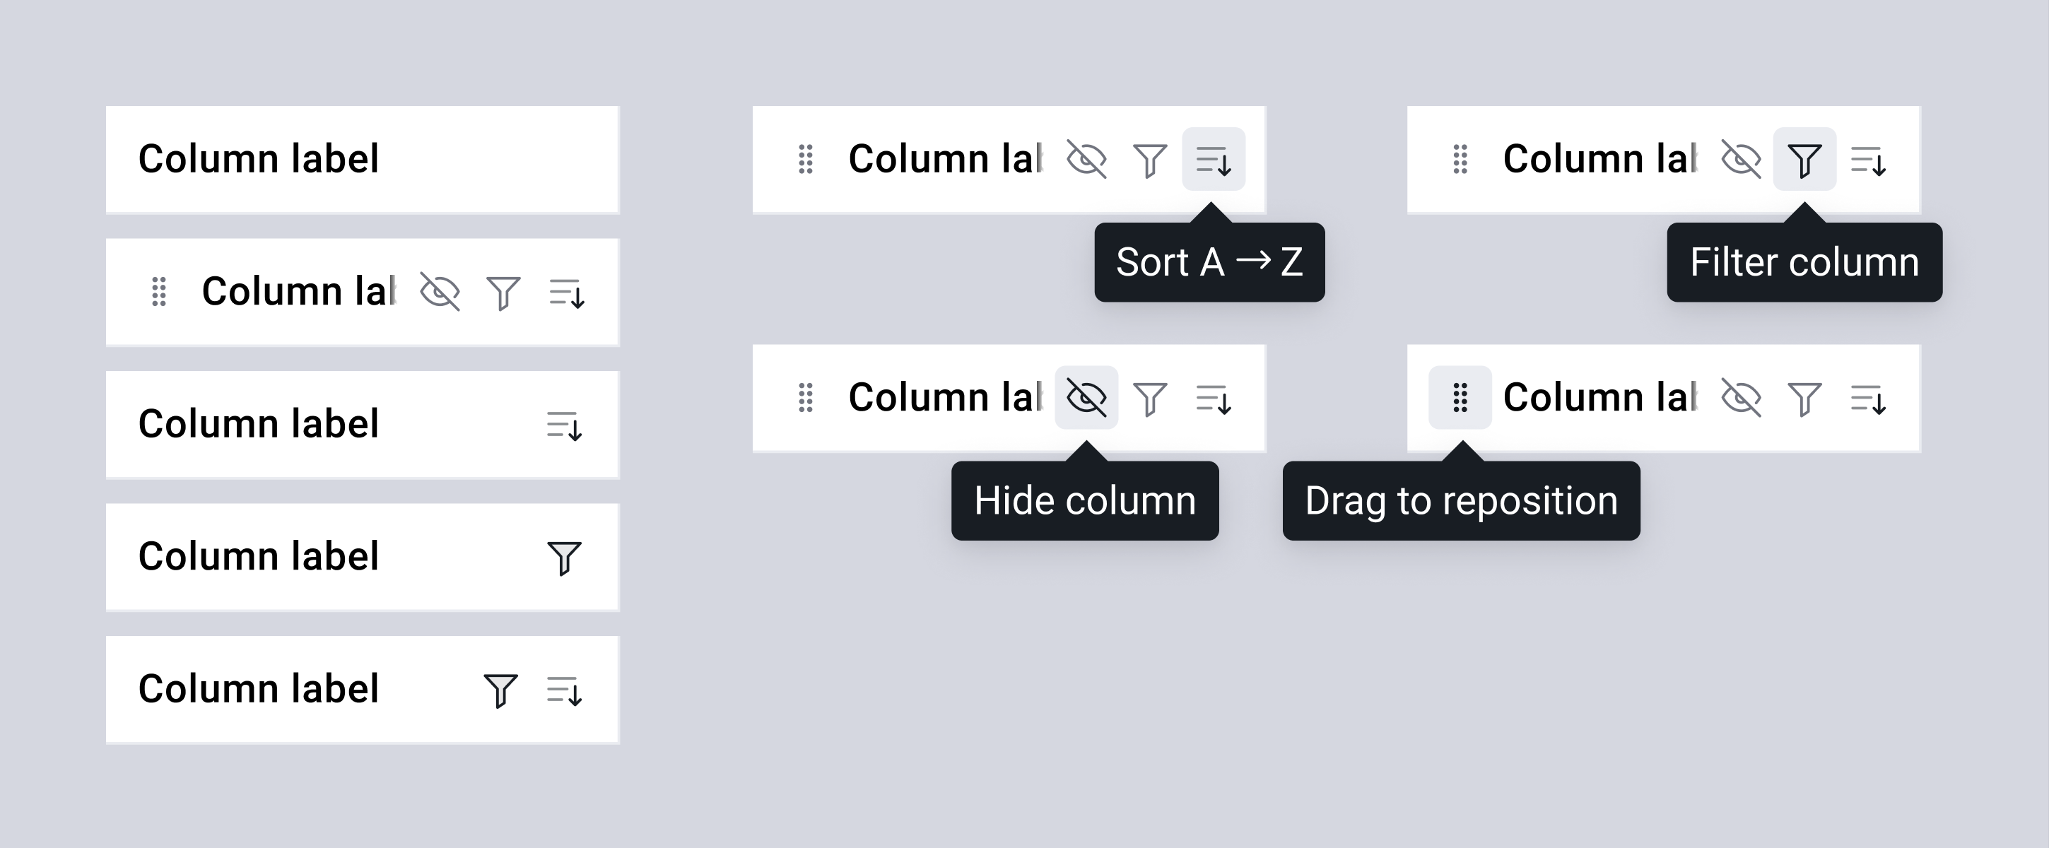The image size is (2049, 848).
Task: Click the highlighted drag handle above Drag to reposition tooltip
Action: [1460, 398]
